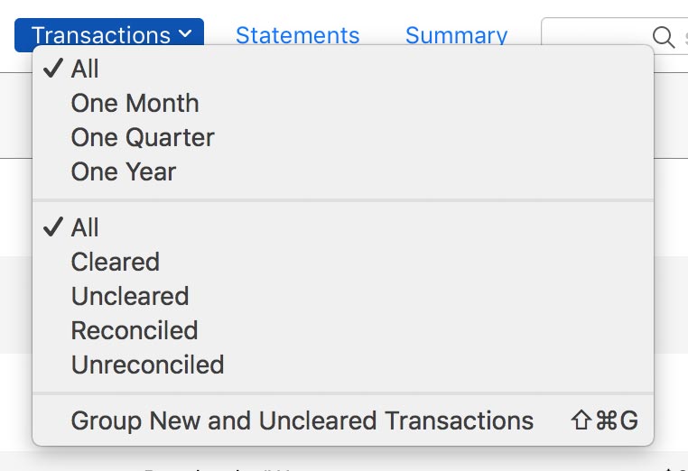Filter by Reconciled transactions
Screen dimensions: 688x471
coord(135,331)
